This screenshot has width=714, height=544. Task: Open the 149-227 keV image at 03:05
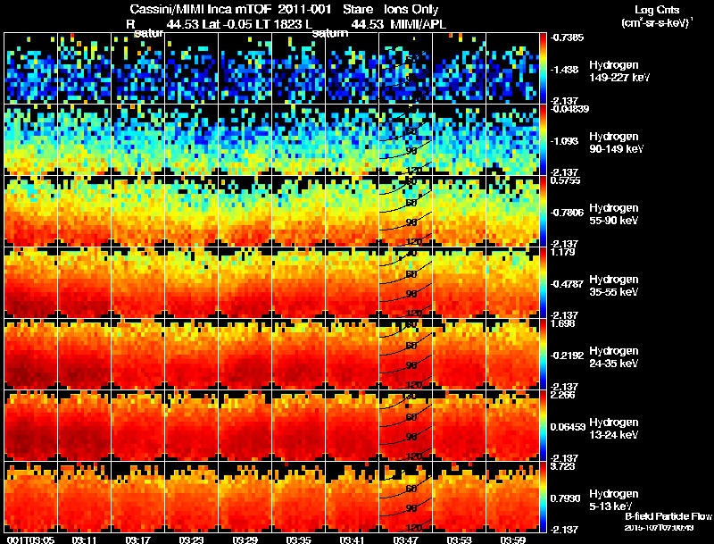pyautogui.click(x=30, y=69)
